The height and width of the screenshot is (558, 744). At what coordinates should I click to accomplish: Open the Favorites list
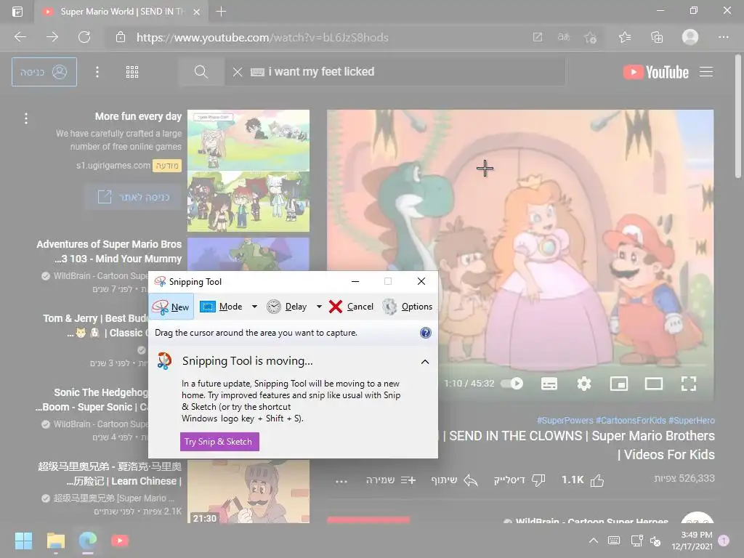point(625,37)
